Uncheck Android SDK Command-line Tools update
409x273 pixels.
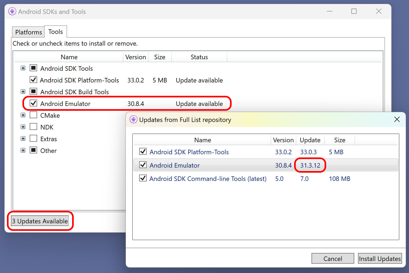(x=143, y=178)
